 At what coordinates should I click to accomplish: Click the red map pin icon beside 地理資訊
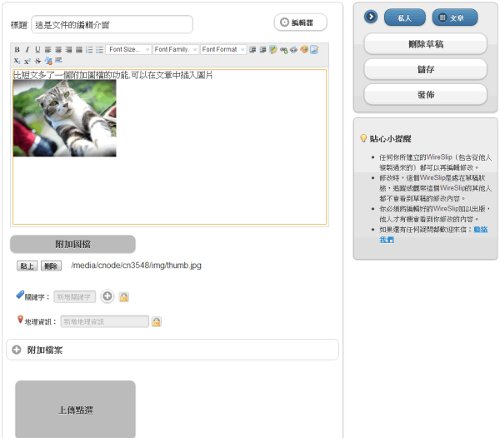[x=20, y=320]
